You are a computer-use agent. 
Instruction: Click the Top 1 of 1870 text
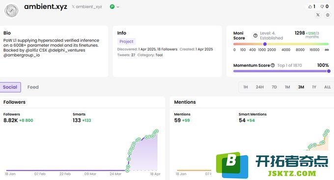pos(289,65)
